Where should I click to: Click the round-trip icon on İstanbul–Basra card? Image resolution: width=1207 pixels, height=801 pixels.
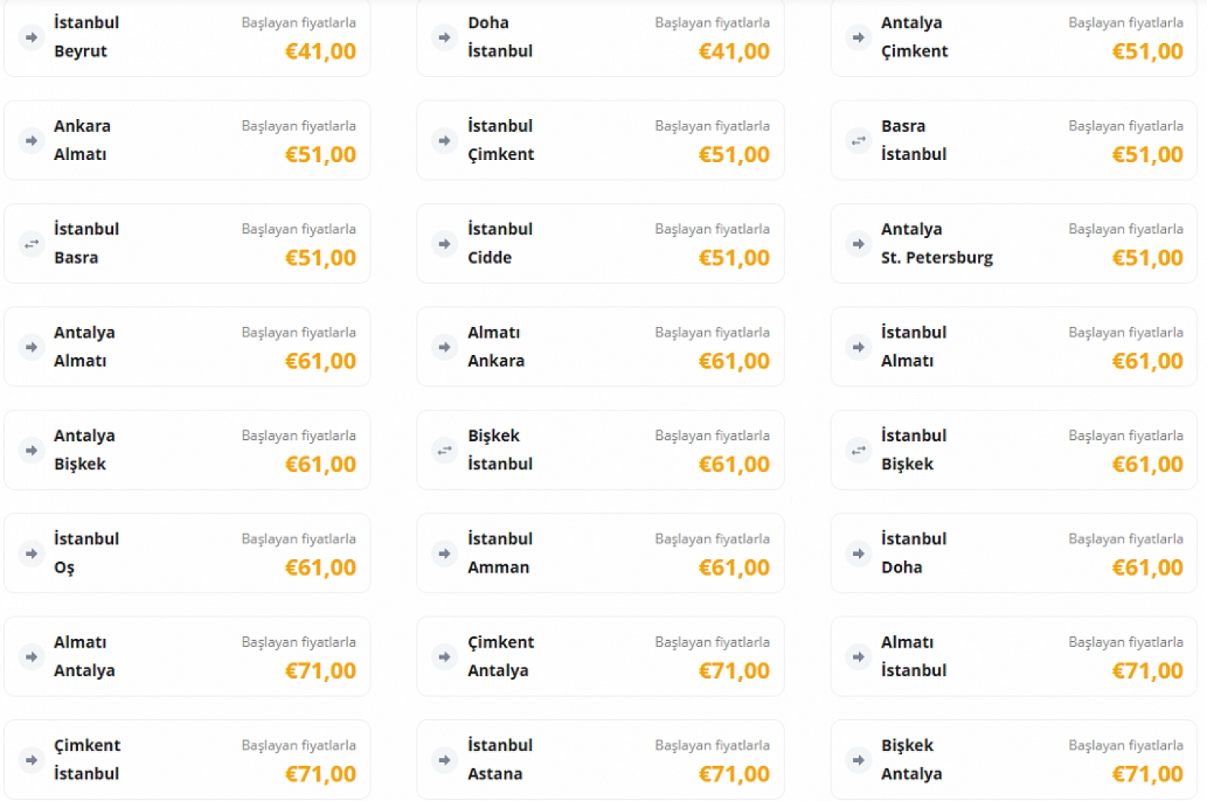point(32,244)
